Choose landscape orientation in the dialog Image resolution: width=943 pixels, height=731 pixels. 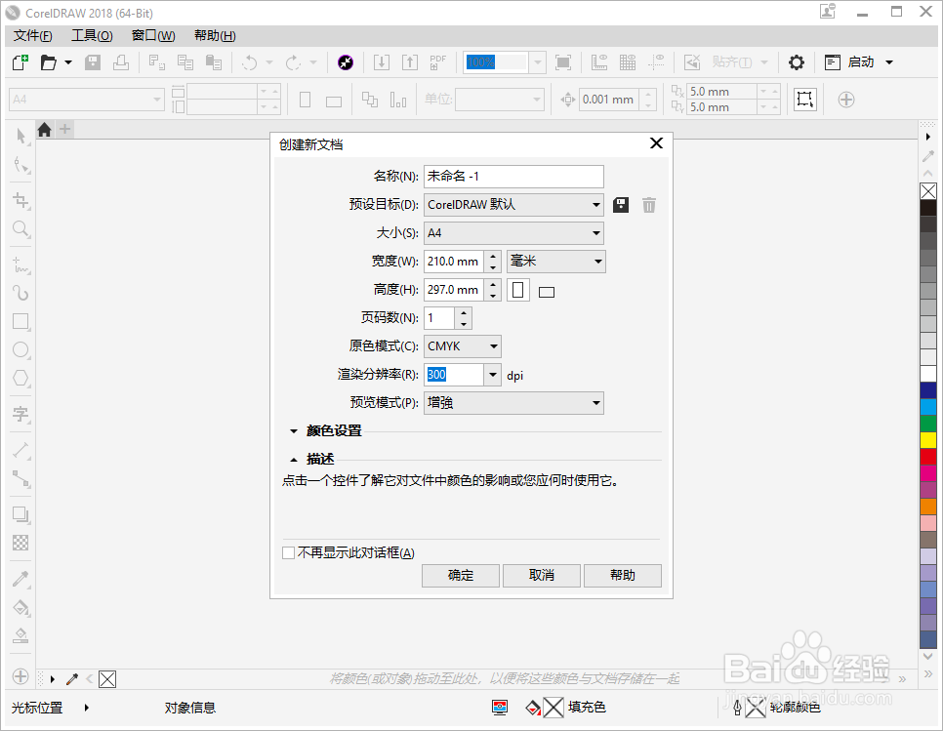coord(547,292)
